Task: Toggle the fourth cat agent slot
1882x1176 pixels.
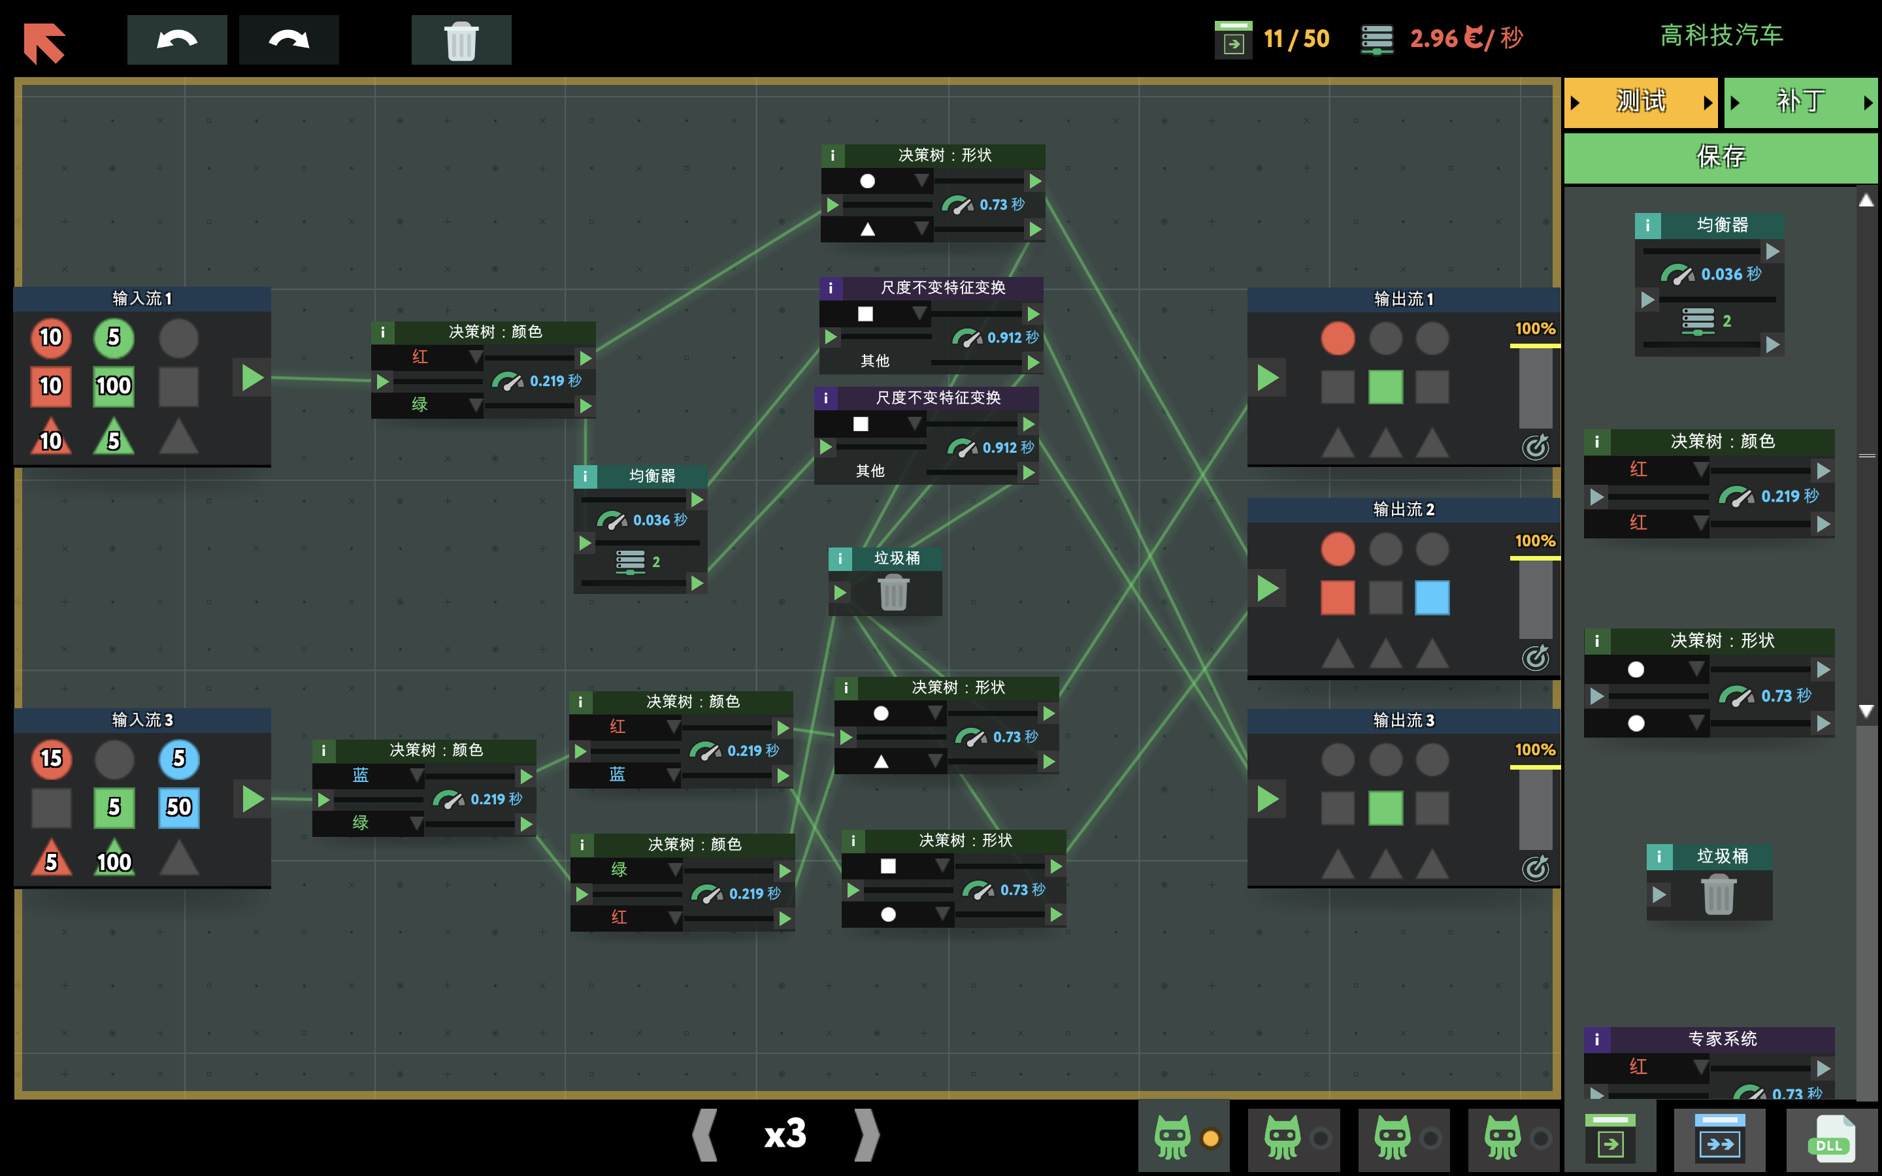Action: point(1514,1138)
